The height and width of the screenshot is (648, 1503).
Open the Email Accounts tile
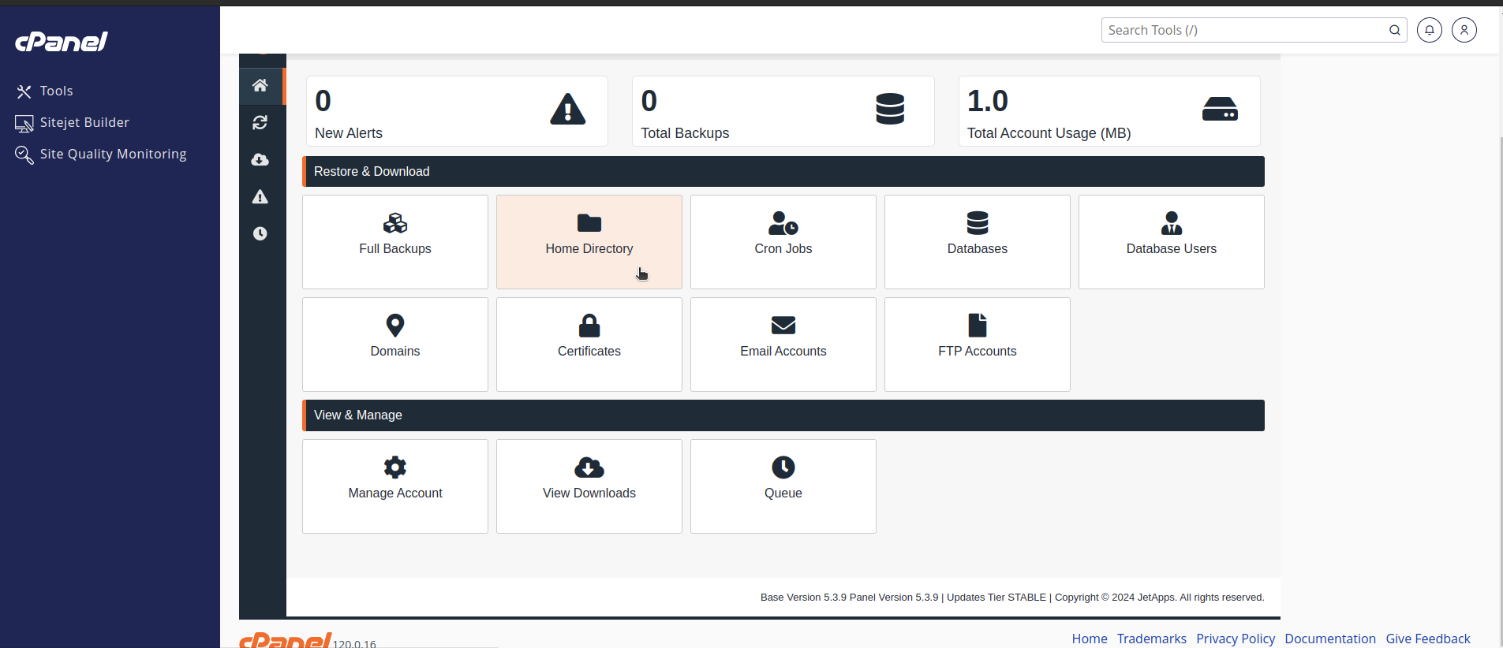[x=783, y=344]
